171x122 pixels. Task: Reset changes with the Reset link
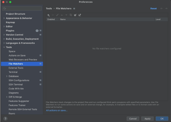tap(153, 8)
